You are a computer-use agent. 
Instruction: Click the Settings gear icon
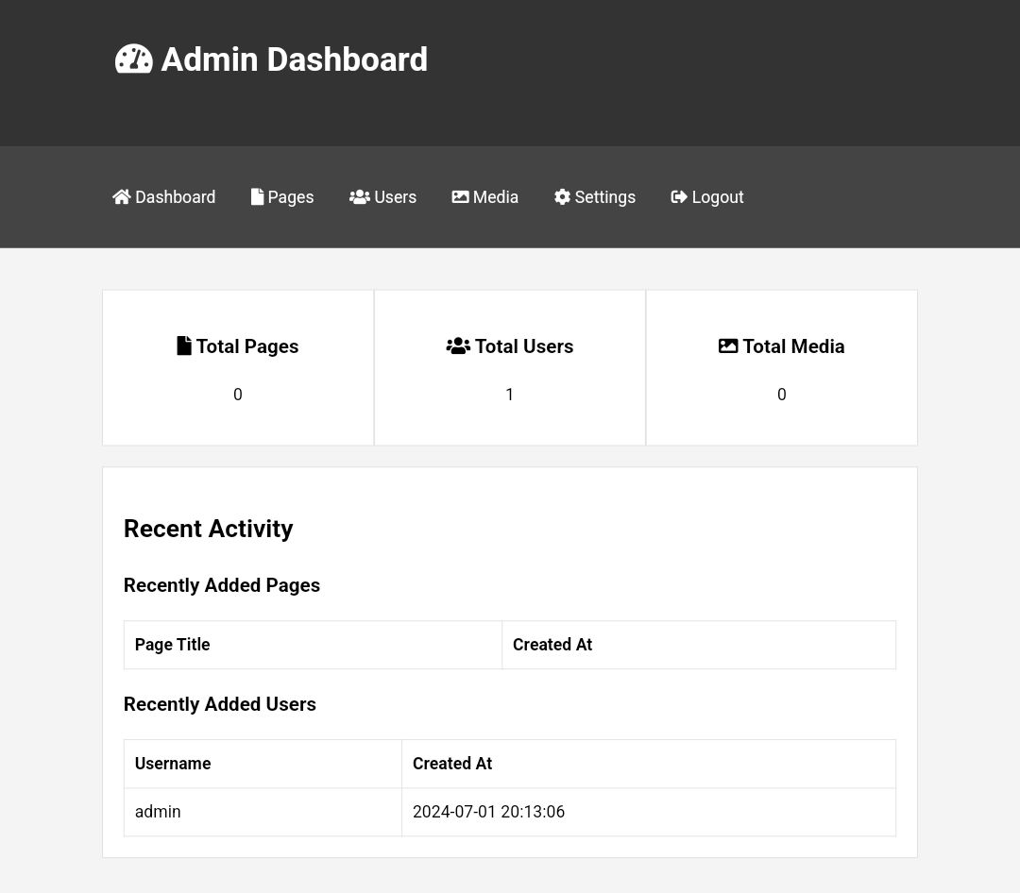coord(562,196)
